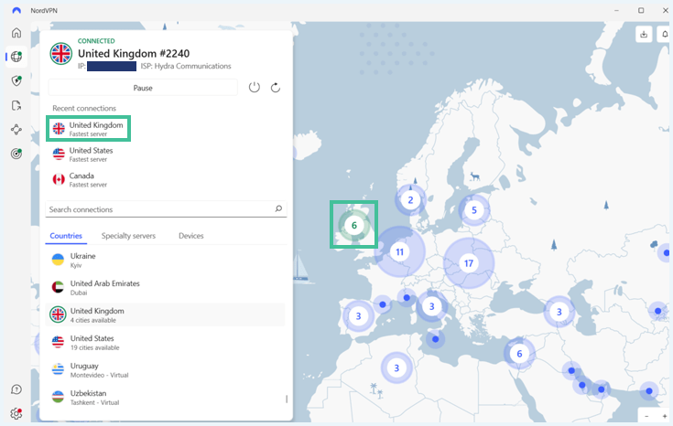The image size is (673, 426).
Task: Select Ukraine Kyiv in country list
Action: pyautogui.click(x=165, y=261)
